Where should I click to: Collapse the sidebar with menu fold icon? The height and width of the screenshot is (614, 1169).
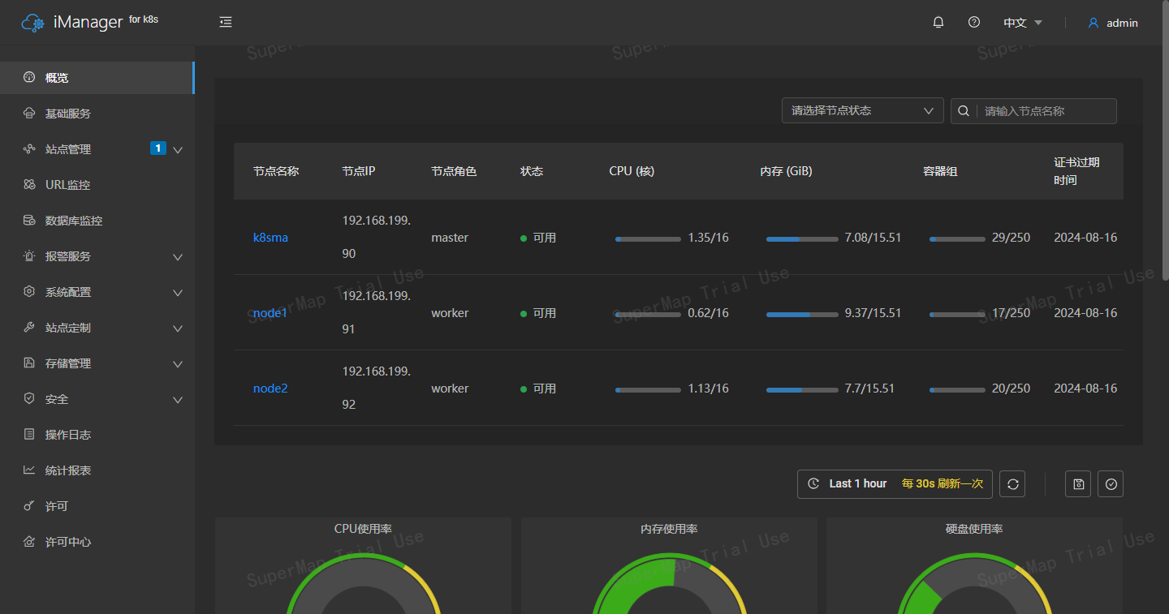pyautogui.click(x=226, y=23)
